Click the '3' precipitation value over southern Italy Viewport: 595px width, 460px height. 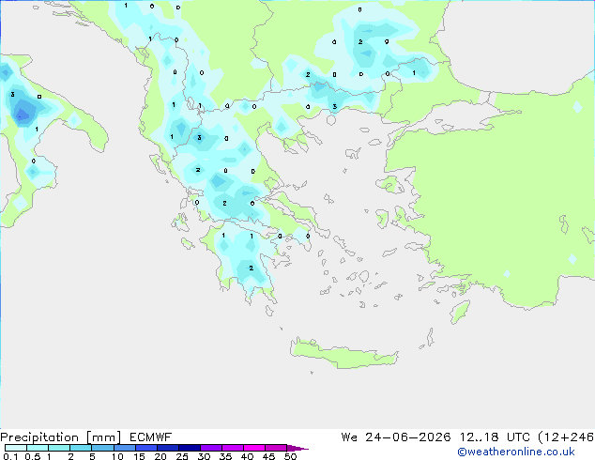tap(12, 94)
